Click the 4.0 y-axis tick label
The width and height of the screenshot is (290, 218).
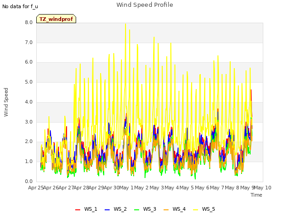coord(29,102)
